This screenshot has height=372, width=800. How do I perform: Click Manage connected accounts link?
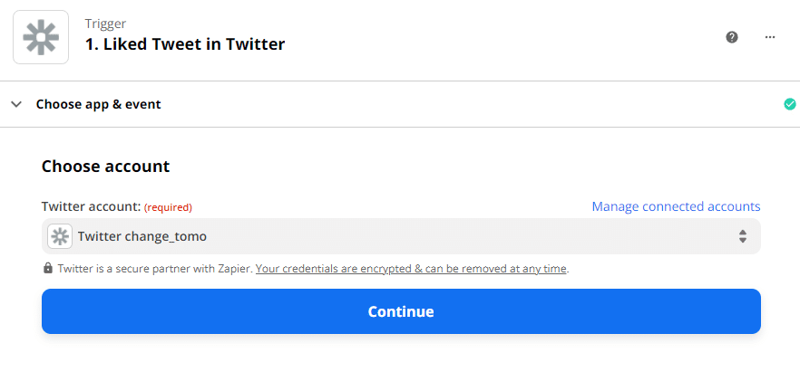click(676, 206)
